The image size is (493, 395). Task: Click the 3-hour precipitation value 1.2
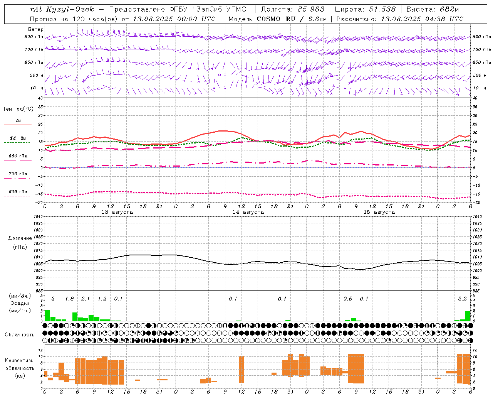[x=102, y=299]
